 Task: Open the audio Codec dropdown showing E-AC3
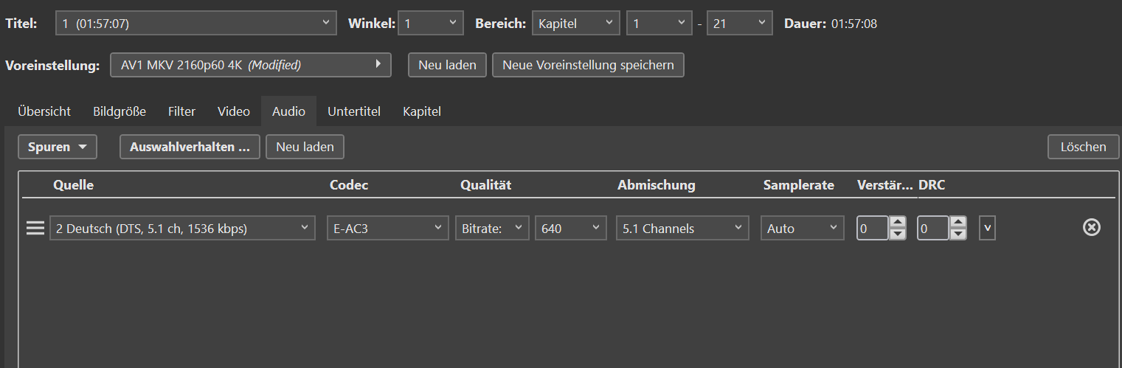coord(387,229)
